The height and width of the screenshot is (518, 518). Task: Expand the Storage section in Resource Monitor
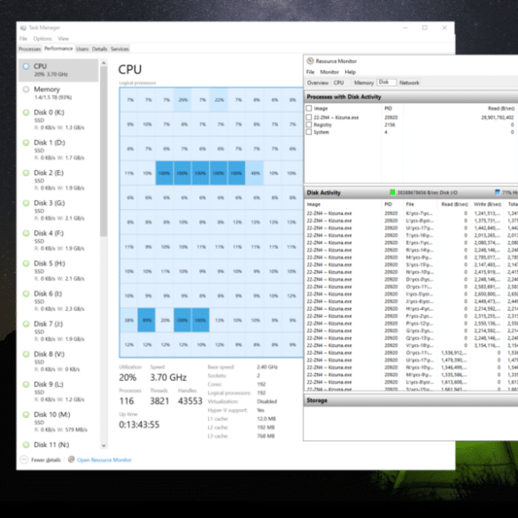pyautogui.click(x=411, y=400)
